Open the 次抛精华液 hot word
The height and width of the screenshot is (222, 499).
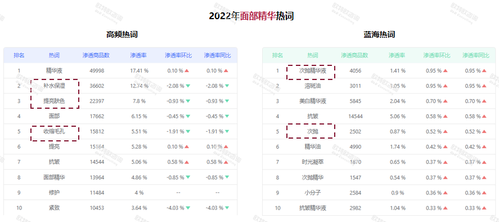(x=313, y=71)
